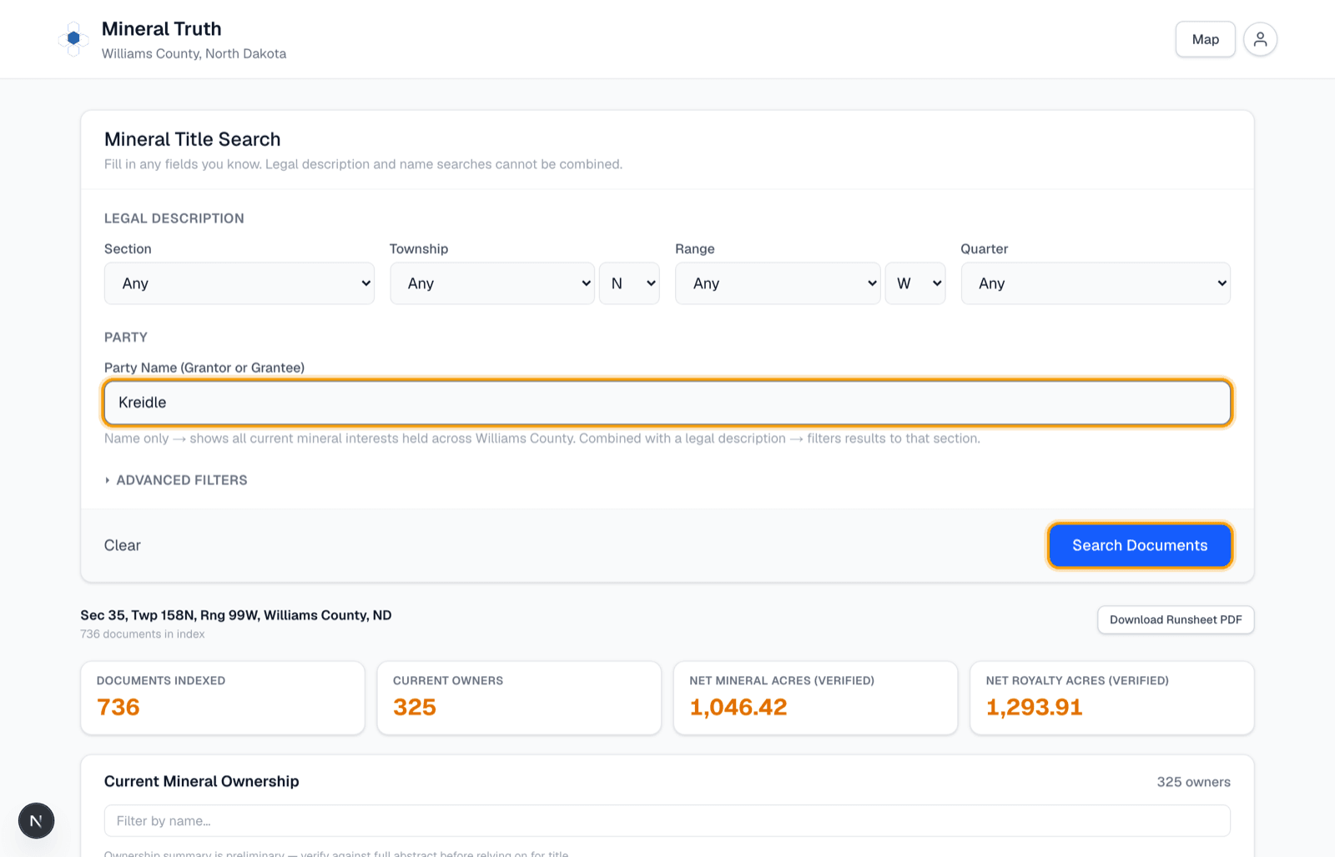Open the Range number dropdown
Viewport: 1335px width, 857px height.
click(x=778, y=283)
